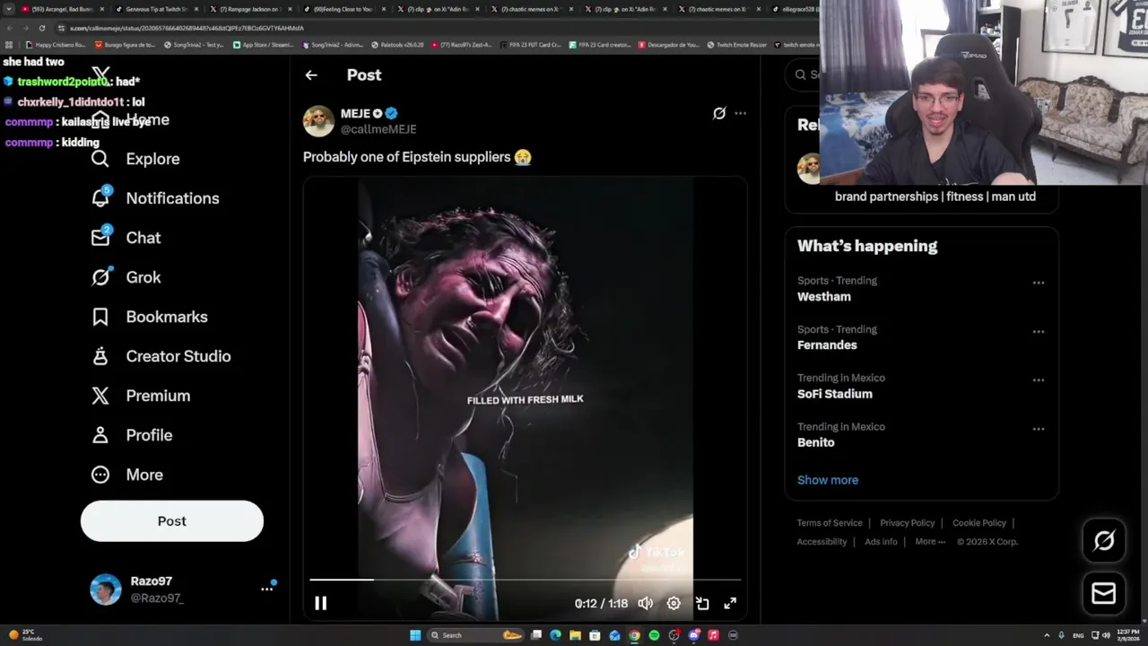This screenshot has width=1148, height=646.
Task: Reload the page in browser toolbar
Action: [42, 28]
